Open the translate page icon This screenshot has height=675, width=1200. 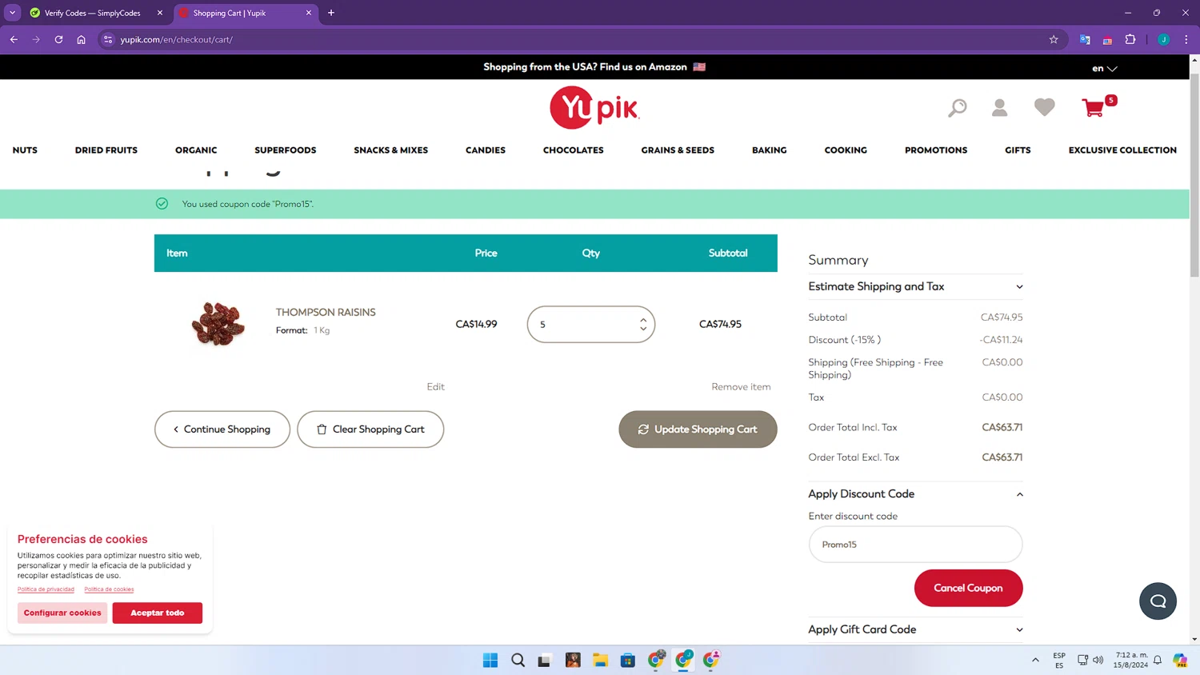(1085, 39)
